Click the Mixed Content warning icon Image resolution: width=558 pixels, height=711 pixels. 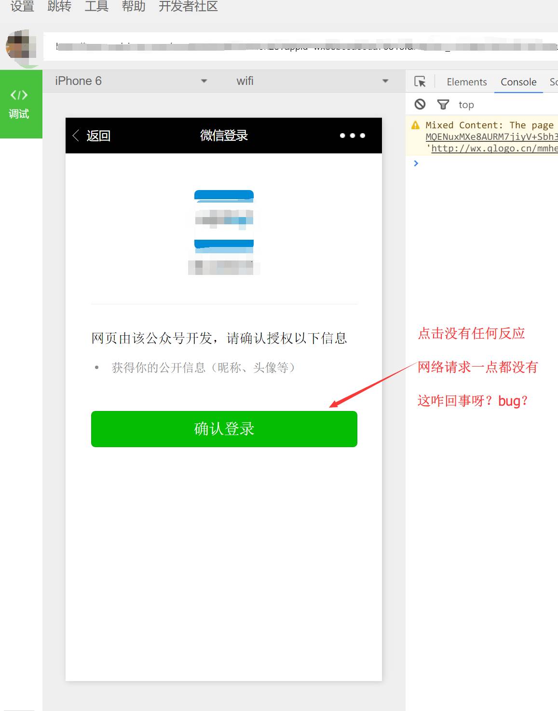pyautogui.click(x=416, y=125)
